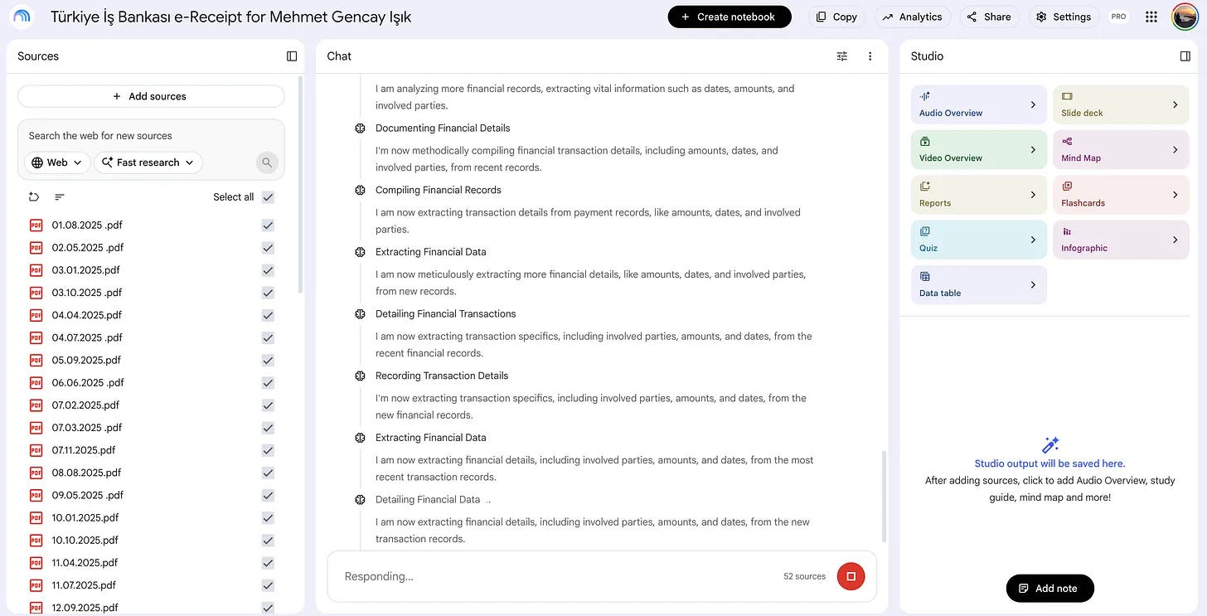This screenshot has height=616, width=1207.
Task: Open chat configuration sliders icon
Action: point(842,56)
